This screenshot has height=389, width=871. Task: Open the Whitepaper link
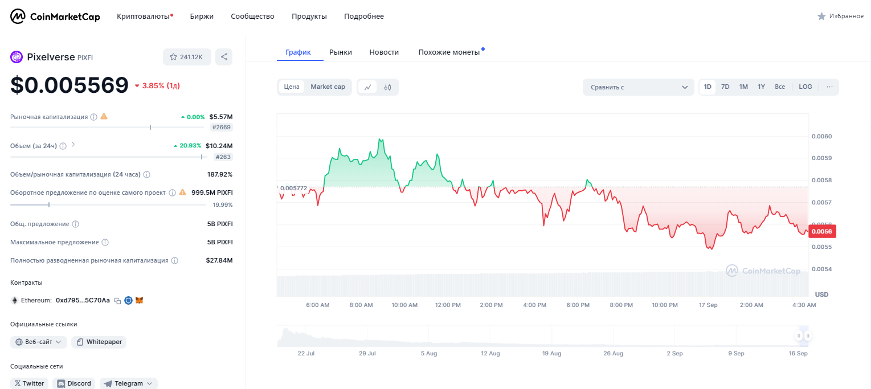coord(100,342)
